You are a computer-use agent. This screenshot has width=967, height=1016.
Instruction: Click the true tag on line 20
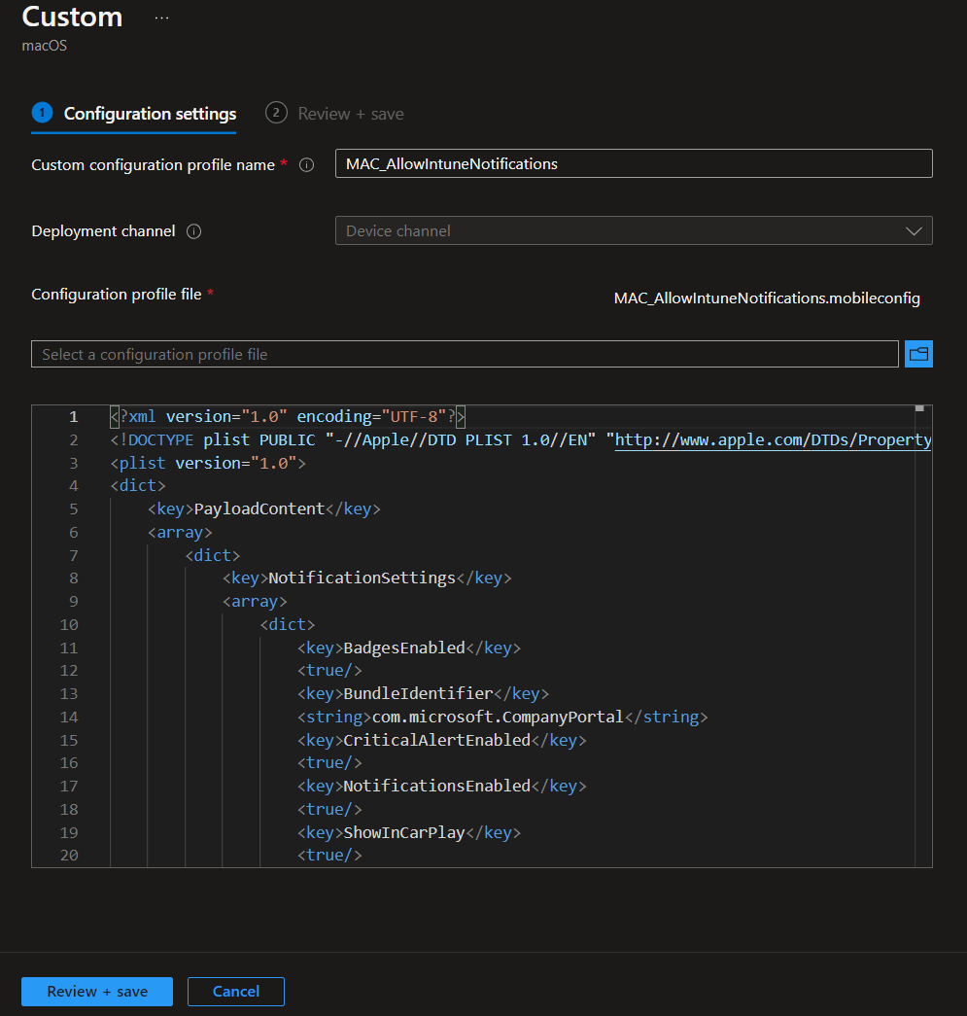click(329, 856)
